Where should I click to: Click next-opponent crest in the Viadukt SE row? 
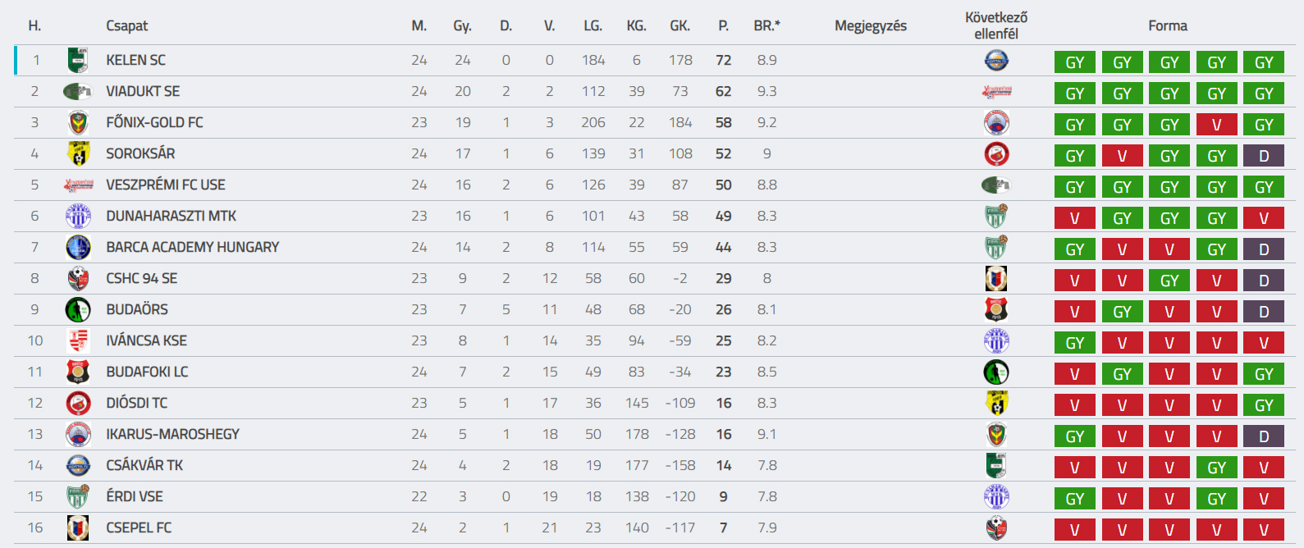click(x=996, y=91)
